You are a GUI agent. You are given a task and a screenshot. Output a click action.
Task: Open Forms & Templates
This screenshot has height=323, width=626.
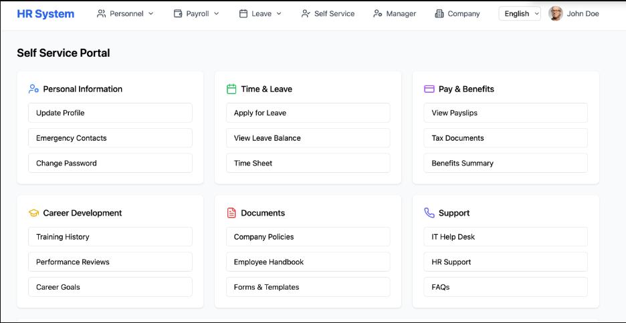[x=308, y=287]
